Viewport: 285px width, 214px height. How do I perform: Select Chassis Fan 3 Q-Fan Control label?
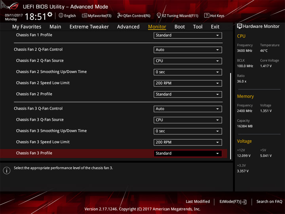point(38,109)
